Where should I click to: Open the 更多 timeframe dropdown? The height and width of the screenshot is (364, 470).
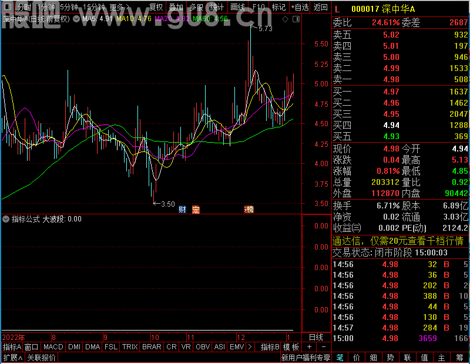coord(120,7)
